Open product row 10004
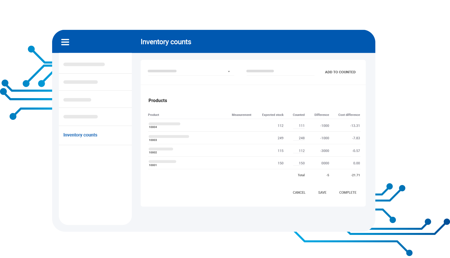Screen dimensions: 450x258 click(x=164, y=125)
